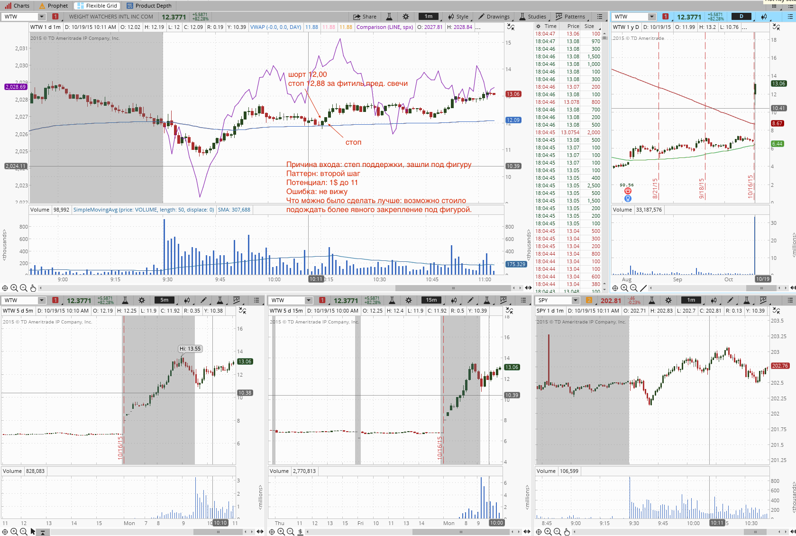This screenshot has height=536, width=796.
Task: Open settings gear on 5m chart
Action: coord(142,300)
